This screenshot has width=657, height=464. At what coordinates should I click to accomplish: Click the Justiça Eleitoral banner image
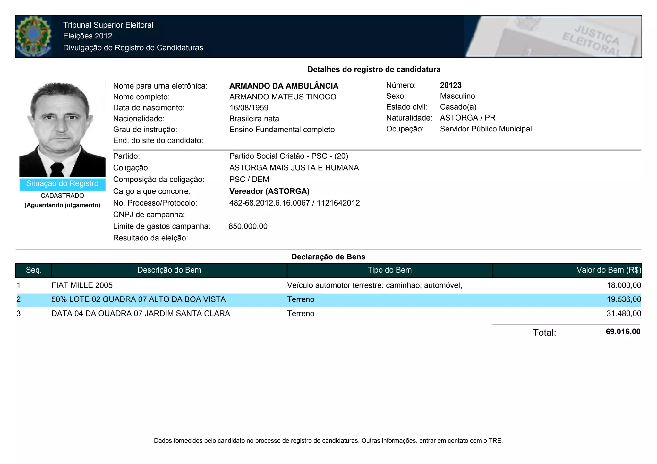coord(553,37)
